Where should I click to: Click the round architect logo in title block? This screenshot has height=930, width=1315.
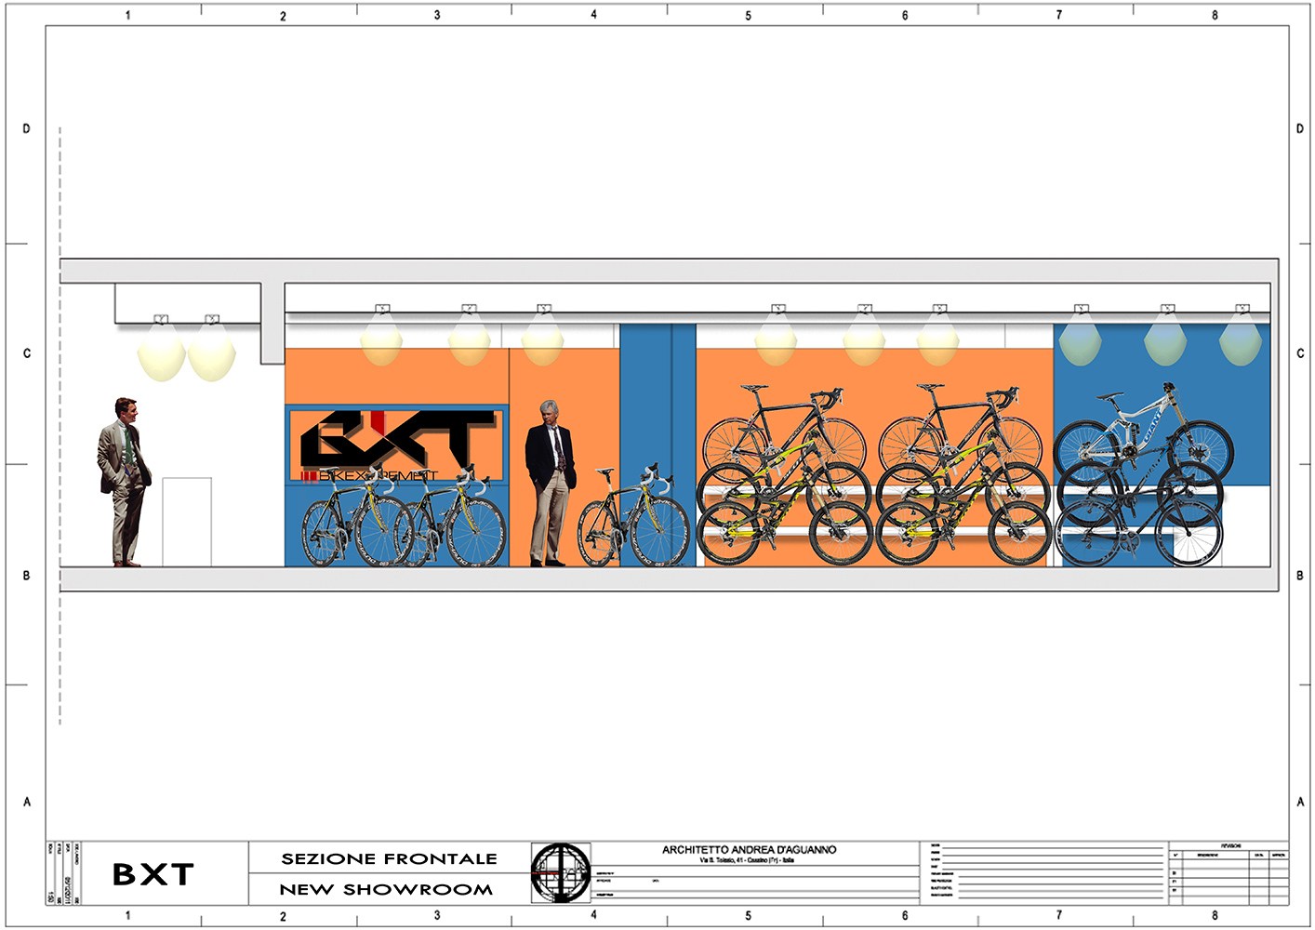[x=561, y=873]
